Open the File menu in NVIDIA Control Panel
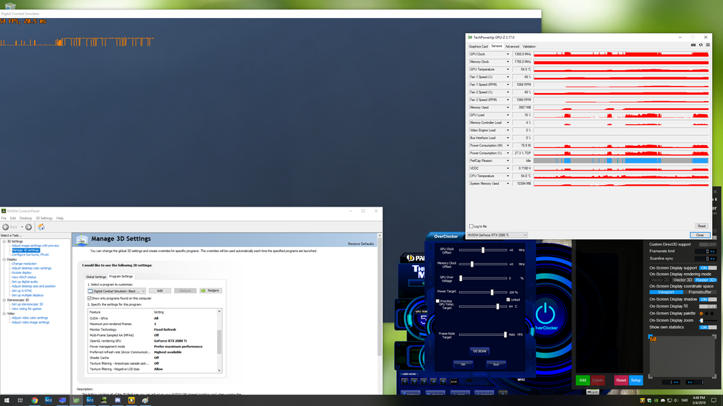 [4, 218]
